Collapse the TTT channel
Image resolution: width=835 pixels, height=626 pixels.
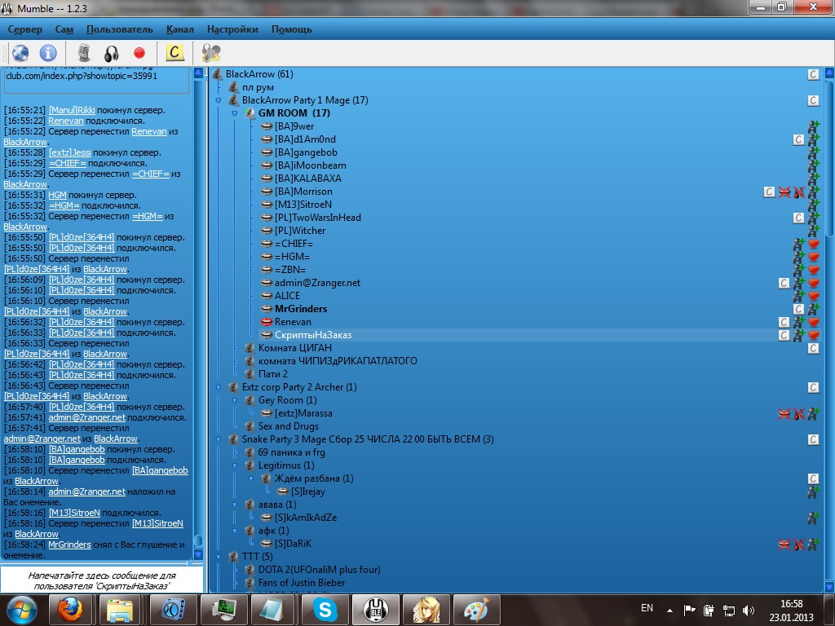(219, 557)
